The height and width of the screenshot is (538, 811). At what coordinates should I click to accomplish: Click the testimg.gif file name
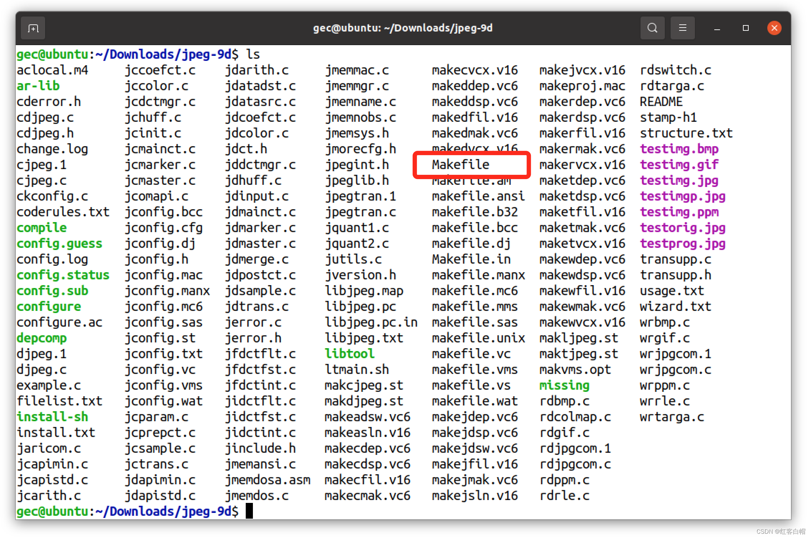coord(679,165)
